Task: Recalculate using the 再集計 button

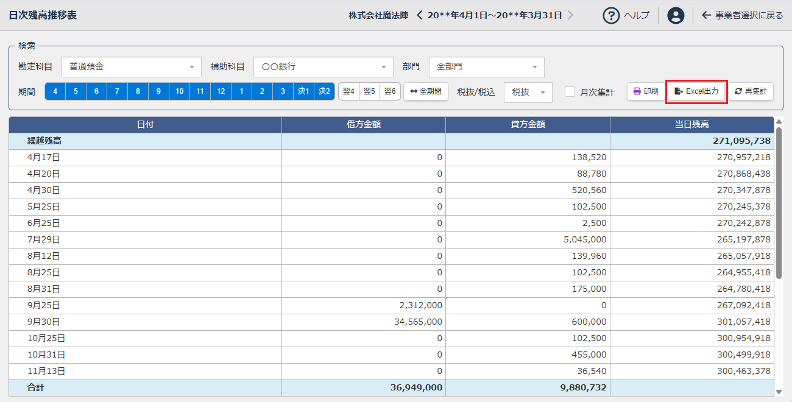Action: [751, 91]
